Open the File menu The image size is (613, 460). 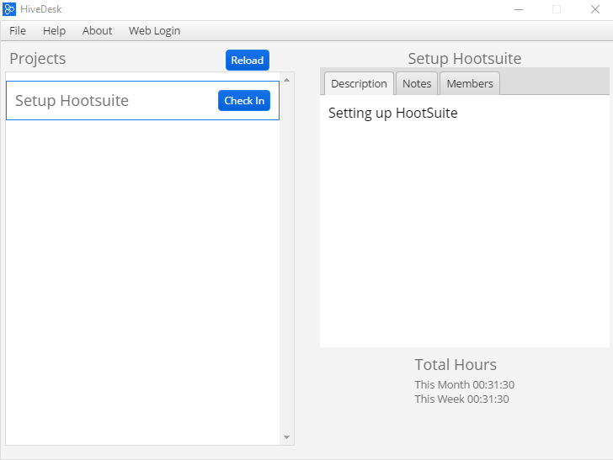pos(18,31)
